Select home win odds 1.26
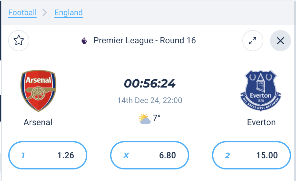This screenshot has width=296, height=181. point(48,155)
